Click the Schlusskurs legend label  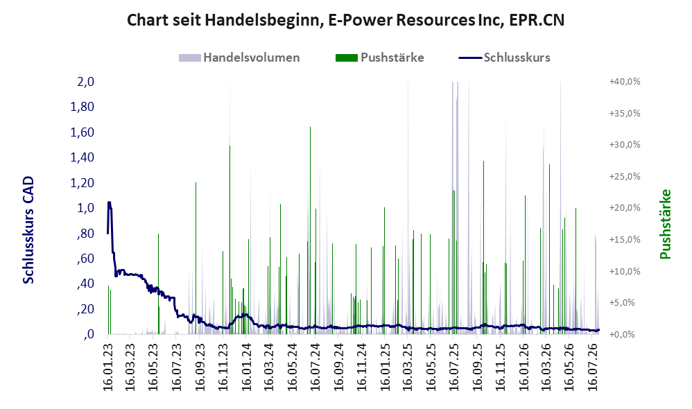(517, 58)
